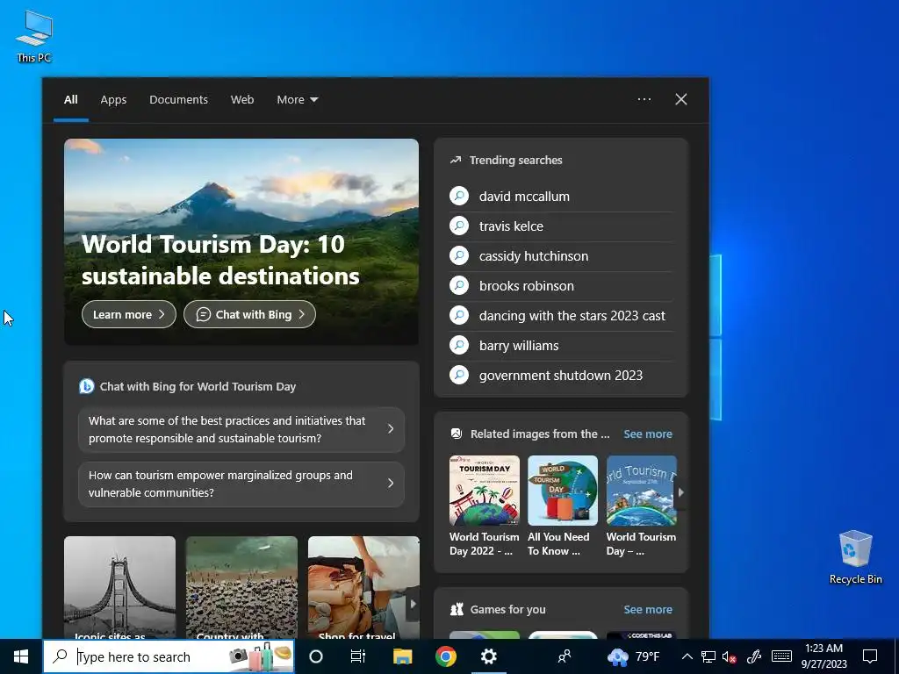Click the search highlight luggage icon in search box
The image size is (899, 674).
pos(260,656)
